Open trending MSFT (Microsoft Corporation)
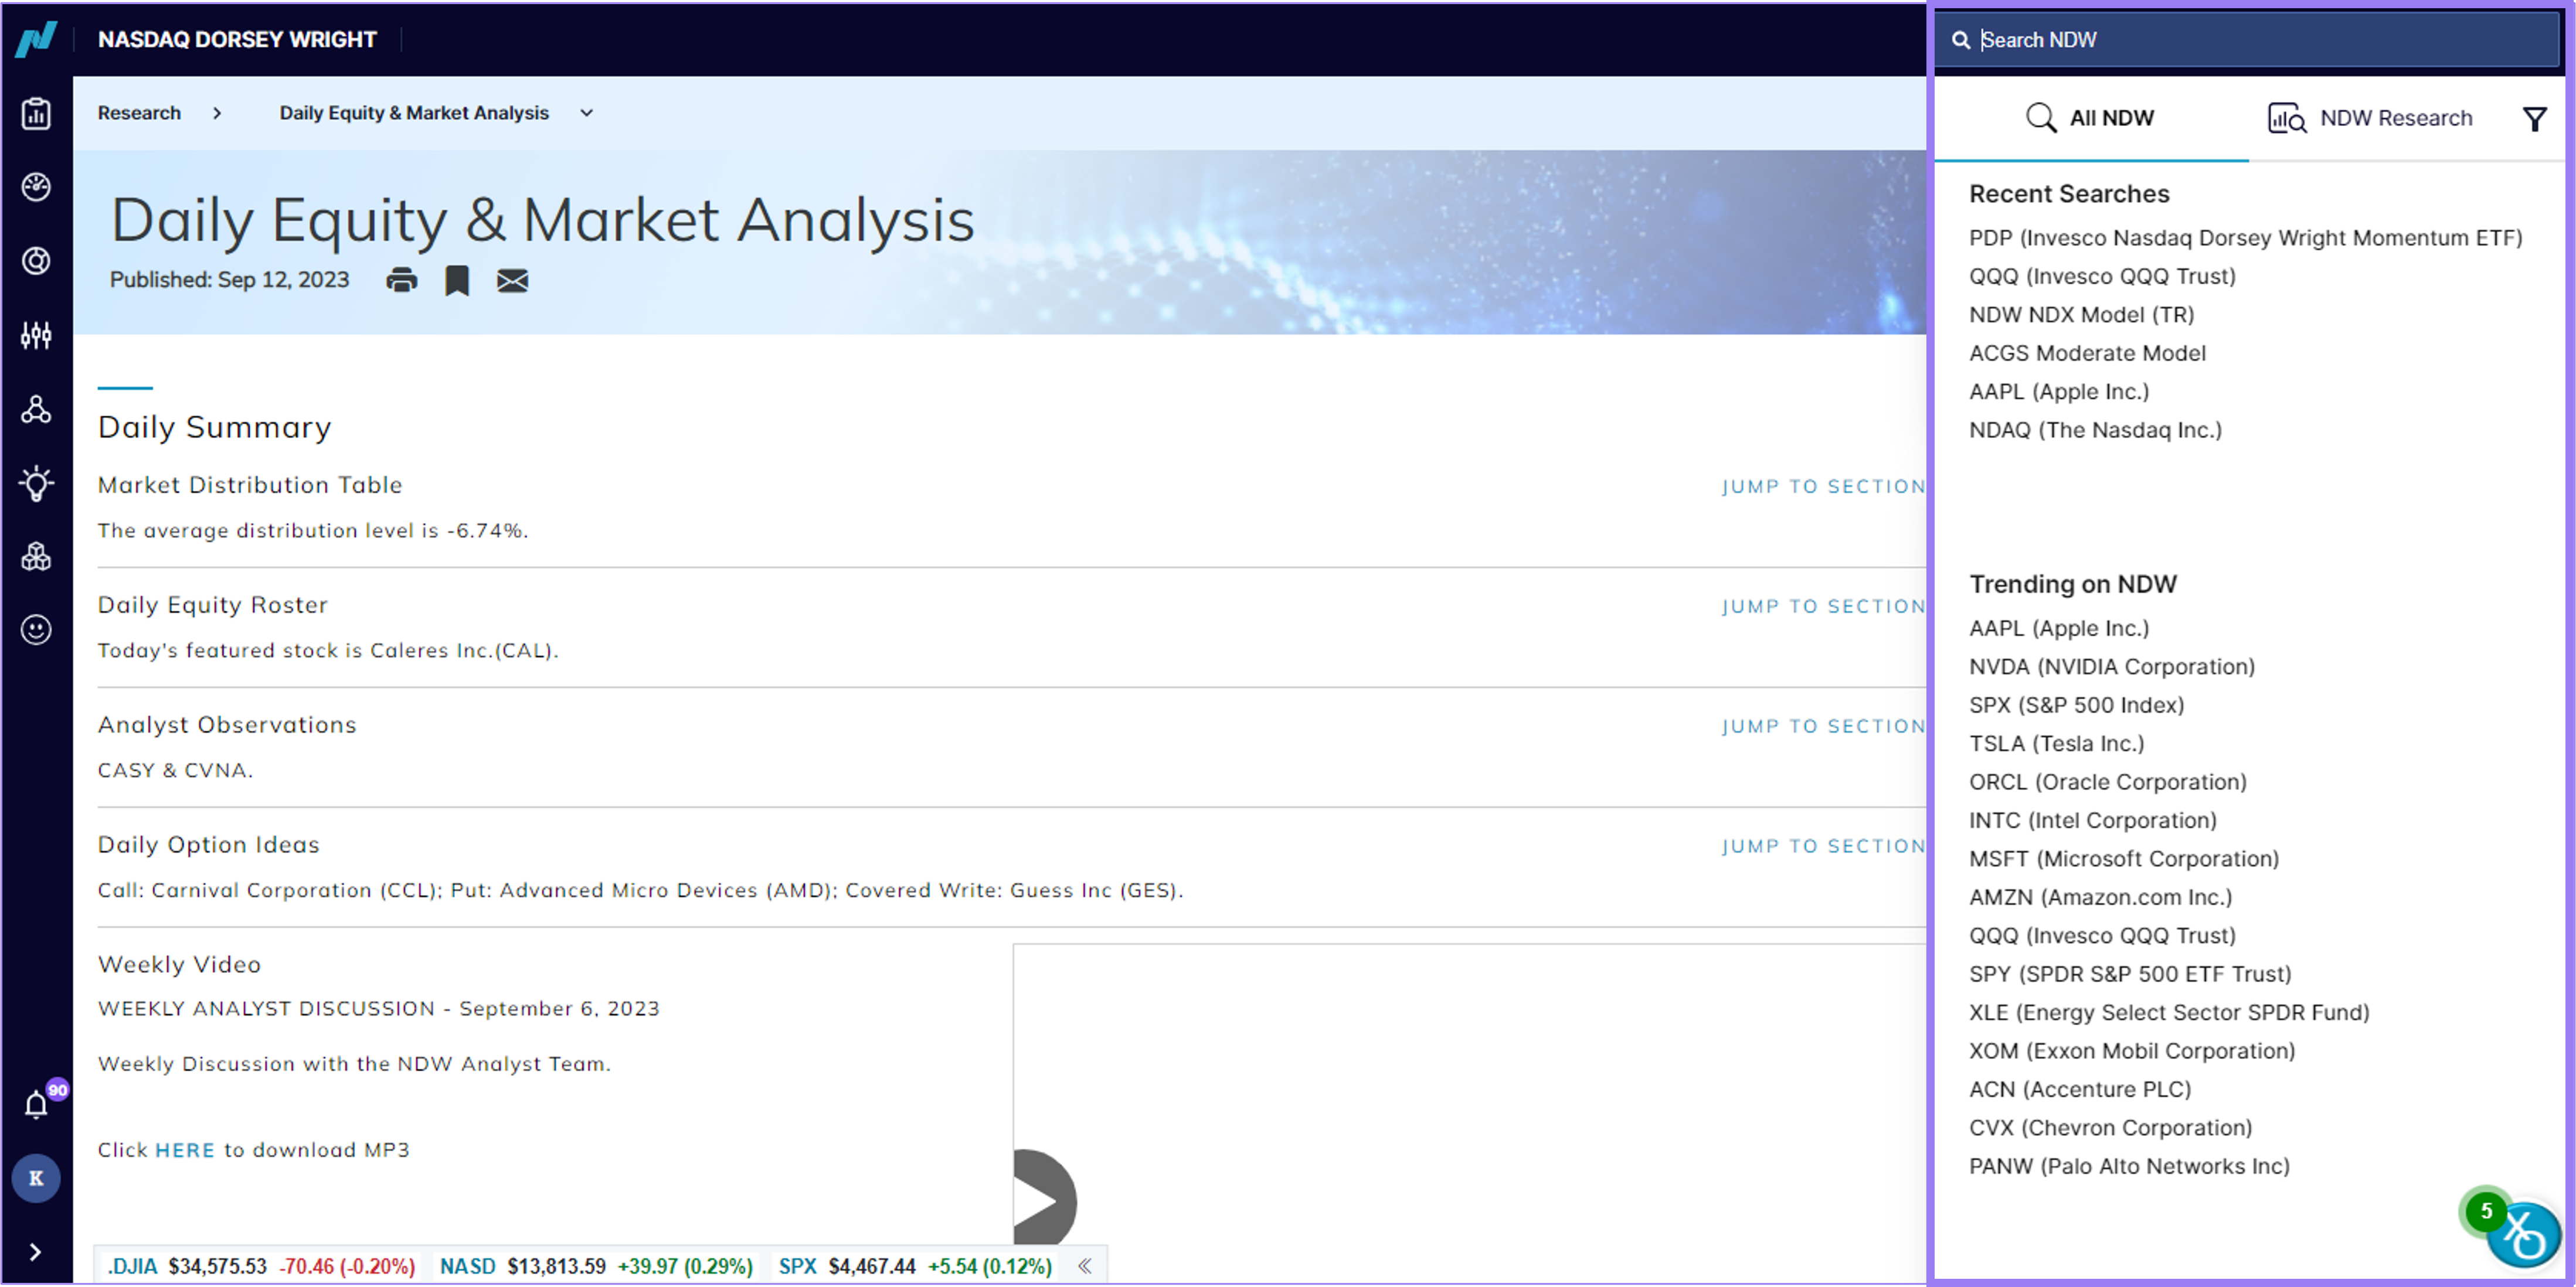The height and width of the screenshot is (1287, 2576). (x=2124, y=859)
